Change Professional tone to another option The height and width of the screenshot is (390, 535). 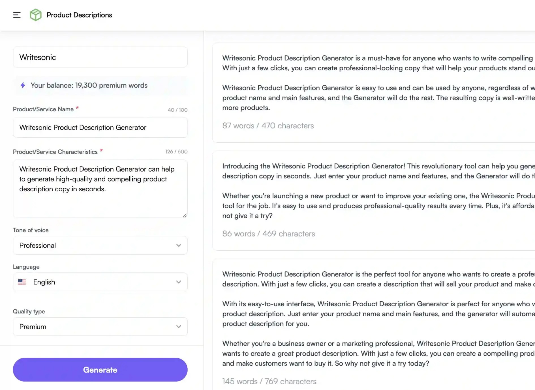tap(100, 245)
